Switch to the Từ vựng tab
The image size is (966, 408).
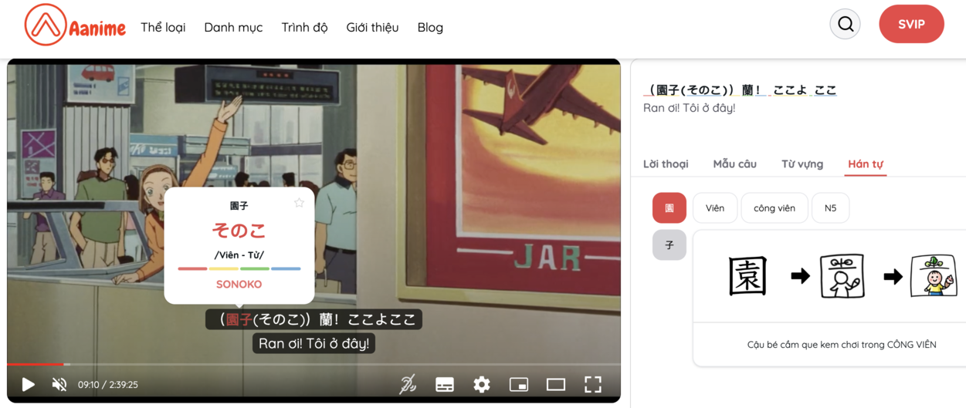pos(802,164)
